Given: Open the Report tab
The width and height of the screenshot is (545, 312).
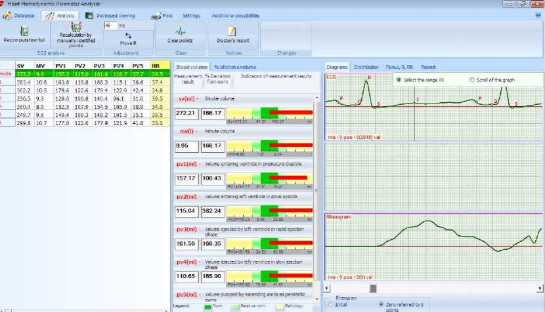Looking at the screenshot, I should click(x=428, y=67).
